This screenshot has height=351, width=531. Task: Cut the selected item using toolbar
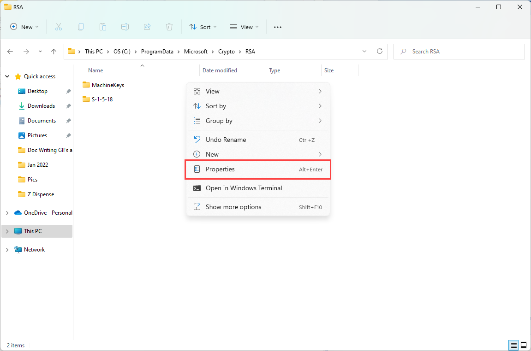(59, 27)
